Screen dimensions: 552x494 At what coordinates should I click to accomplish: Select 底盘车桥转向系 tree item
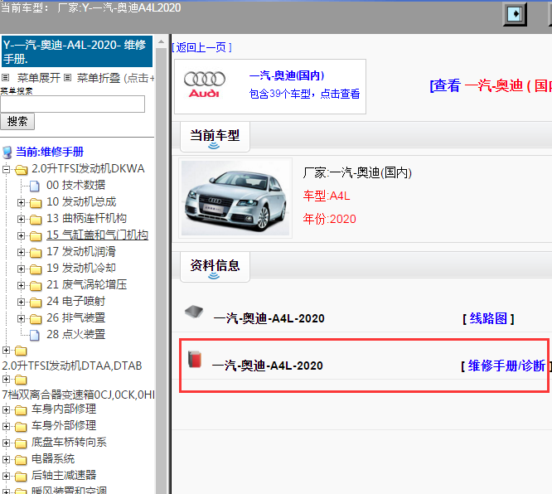click(x=69, y=443)
